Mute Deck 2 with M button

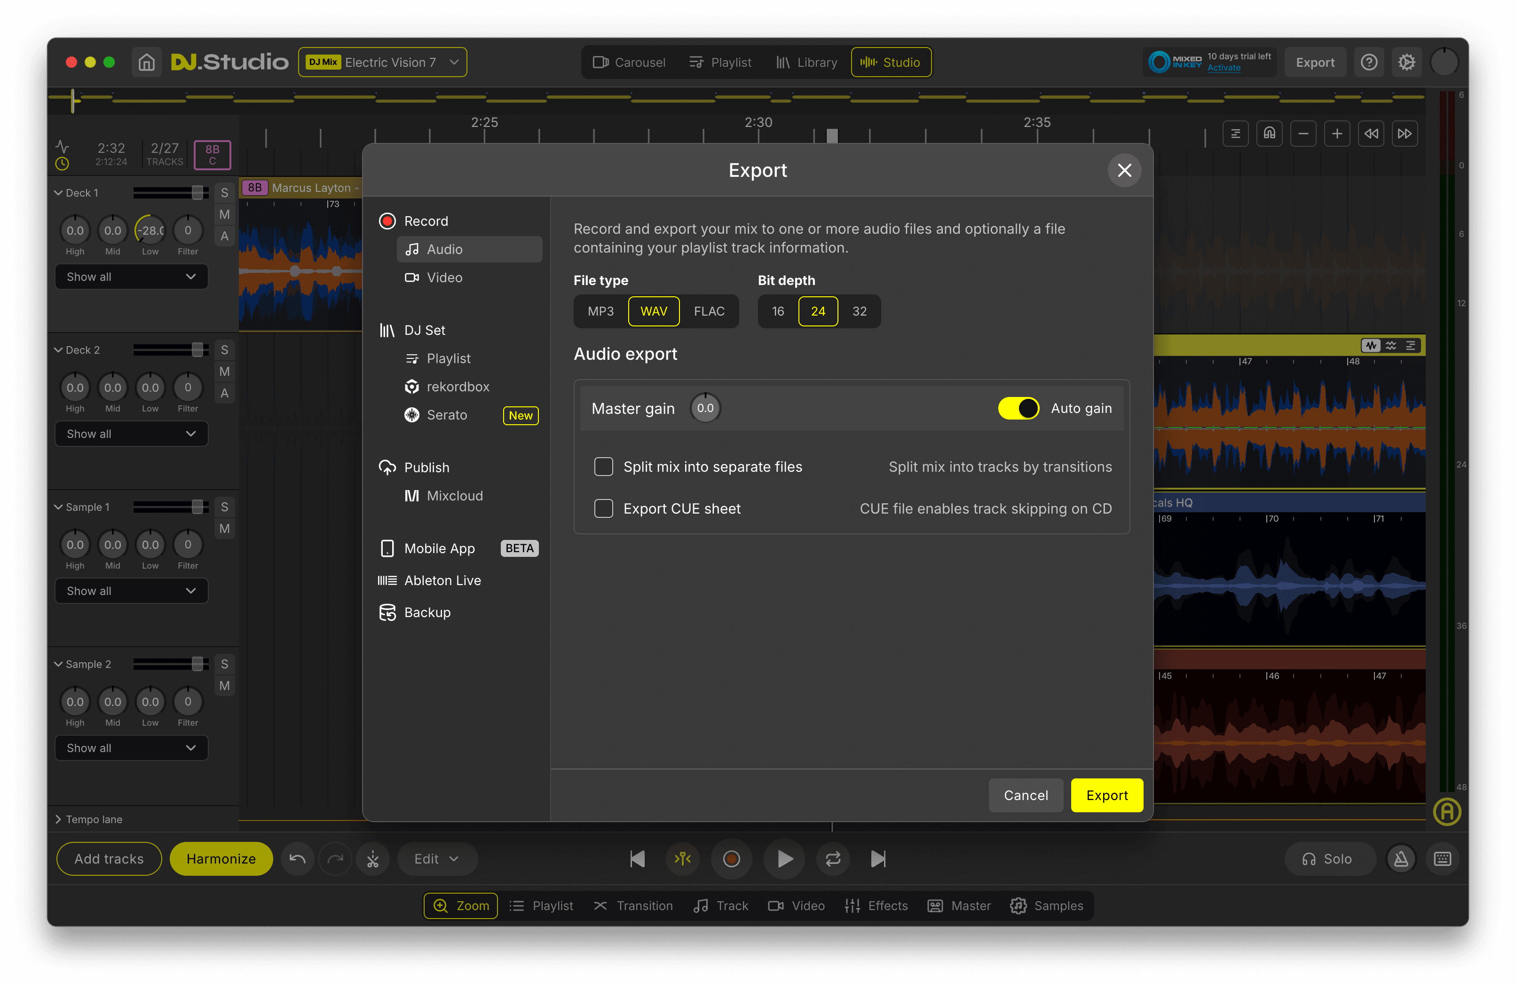224,372
